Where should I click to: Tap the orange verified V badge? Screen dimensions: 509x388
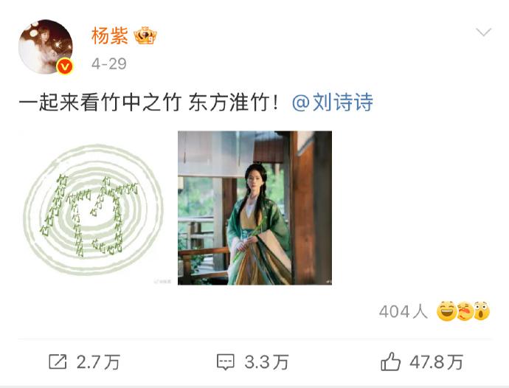[x=64, y=66]
